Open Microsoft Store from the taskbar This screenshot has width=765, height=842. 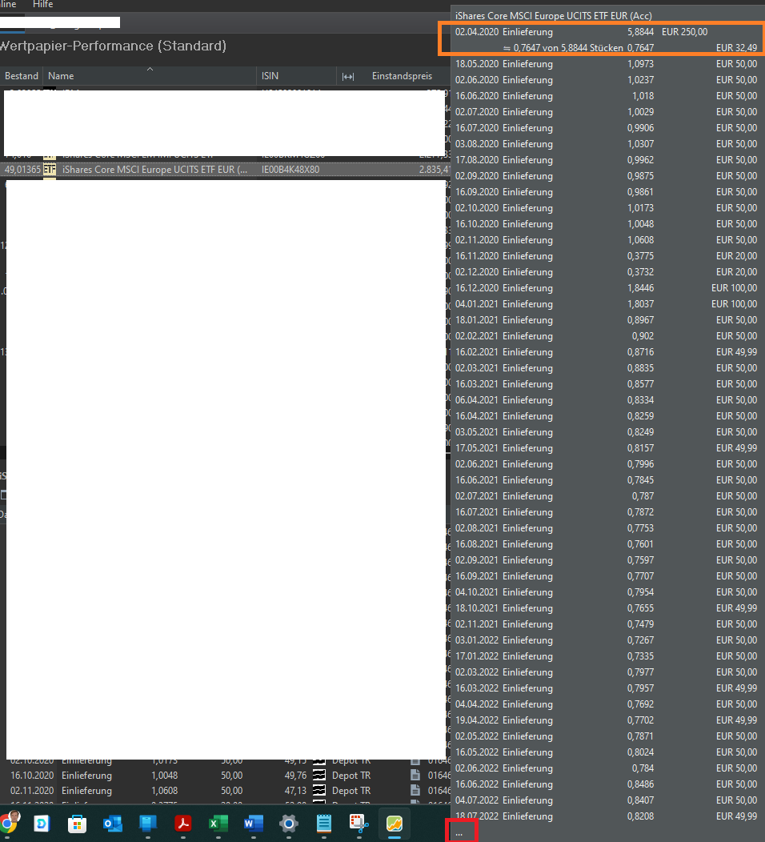[x=77, y=824]
